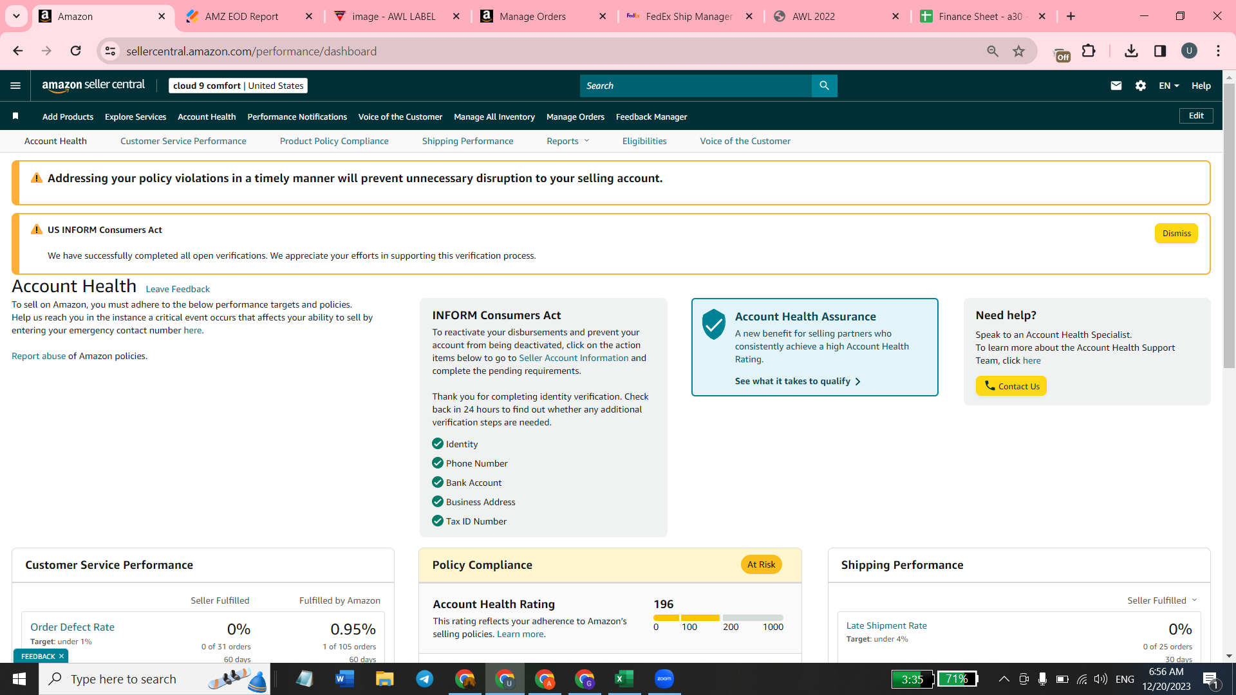1236x695 pixels.
Task: Click the amazon seller central logo
Action: [x=93, y=86]
